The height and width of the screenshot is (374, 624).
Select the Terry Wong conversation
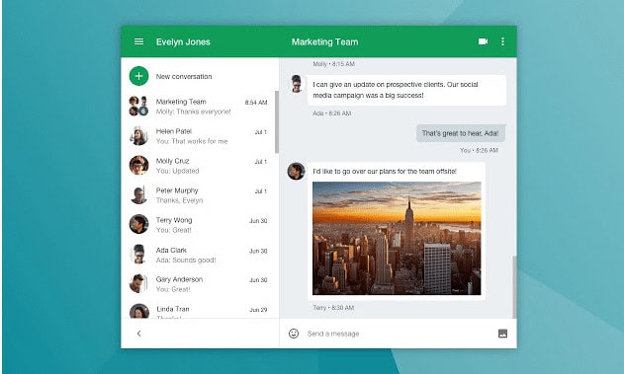point(199,225)
